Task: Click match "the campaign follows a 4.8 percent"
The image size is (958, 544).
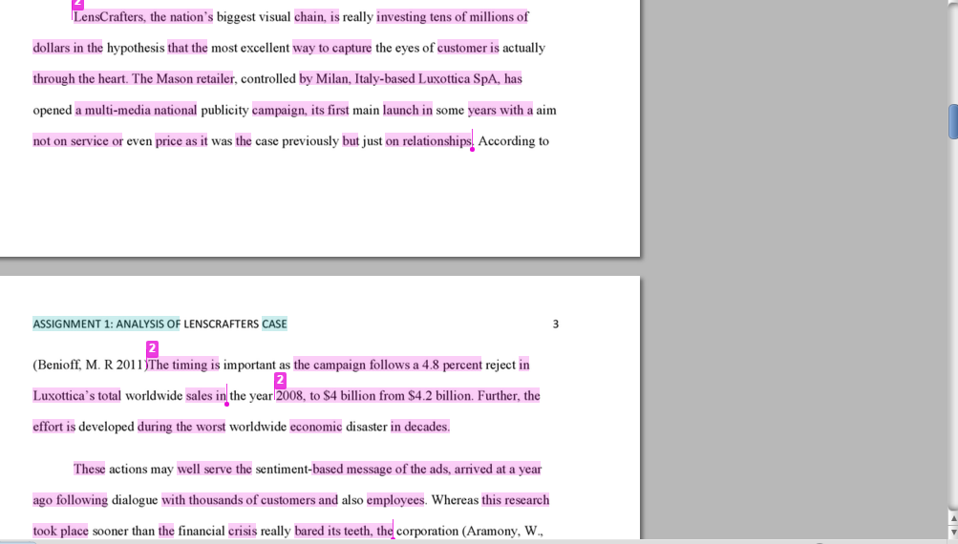Action: (x=388, y=366)
